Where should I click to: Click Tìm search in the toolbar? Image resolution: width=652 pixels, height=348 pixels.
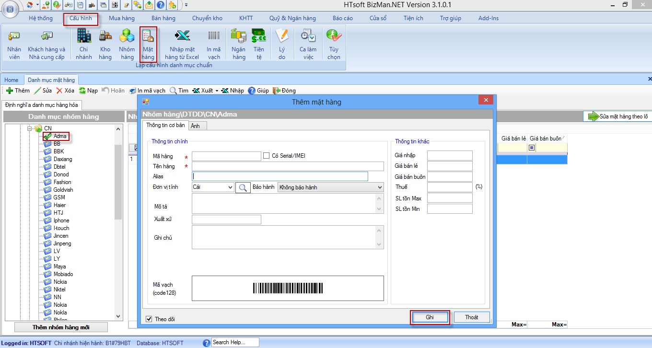(179, 91)
